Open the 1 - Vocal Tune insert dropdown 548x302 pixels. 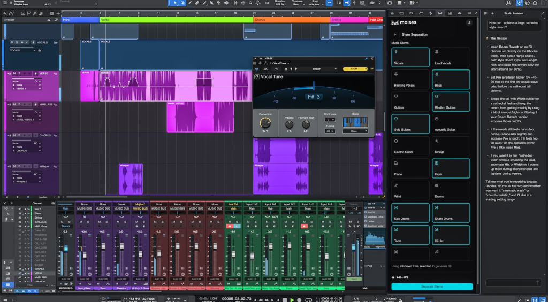[x=279, y=63]
